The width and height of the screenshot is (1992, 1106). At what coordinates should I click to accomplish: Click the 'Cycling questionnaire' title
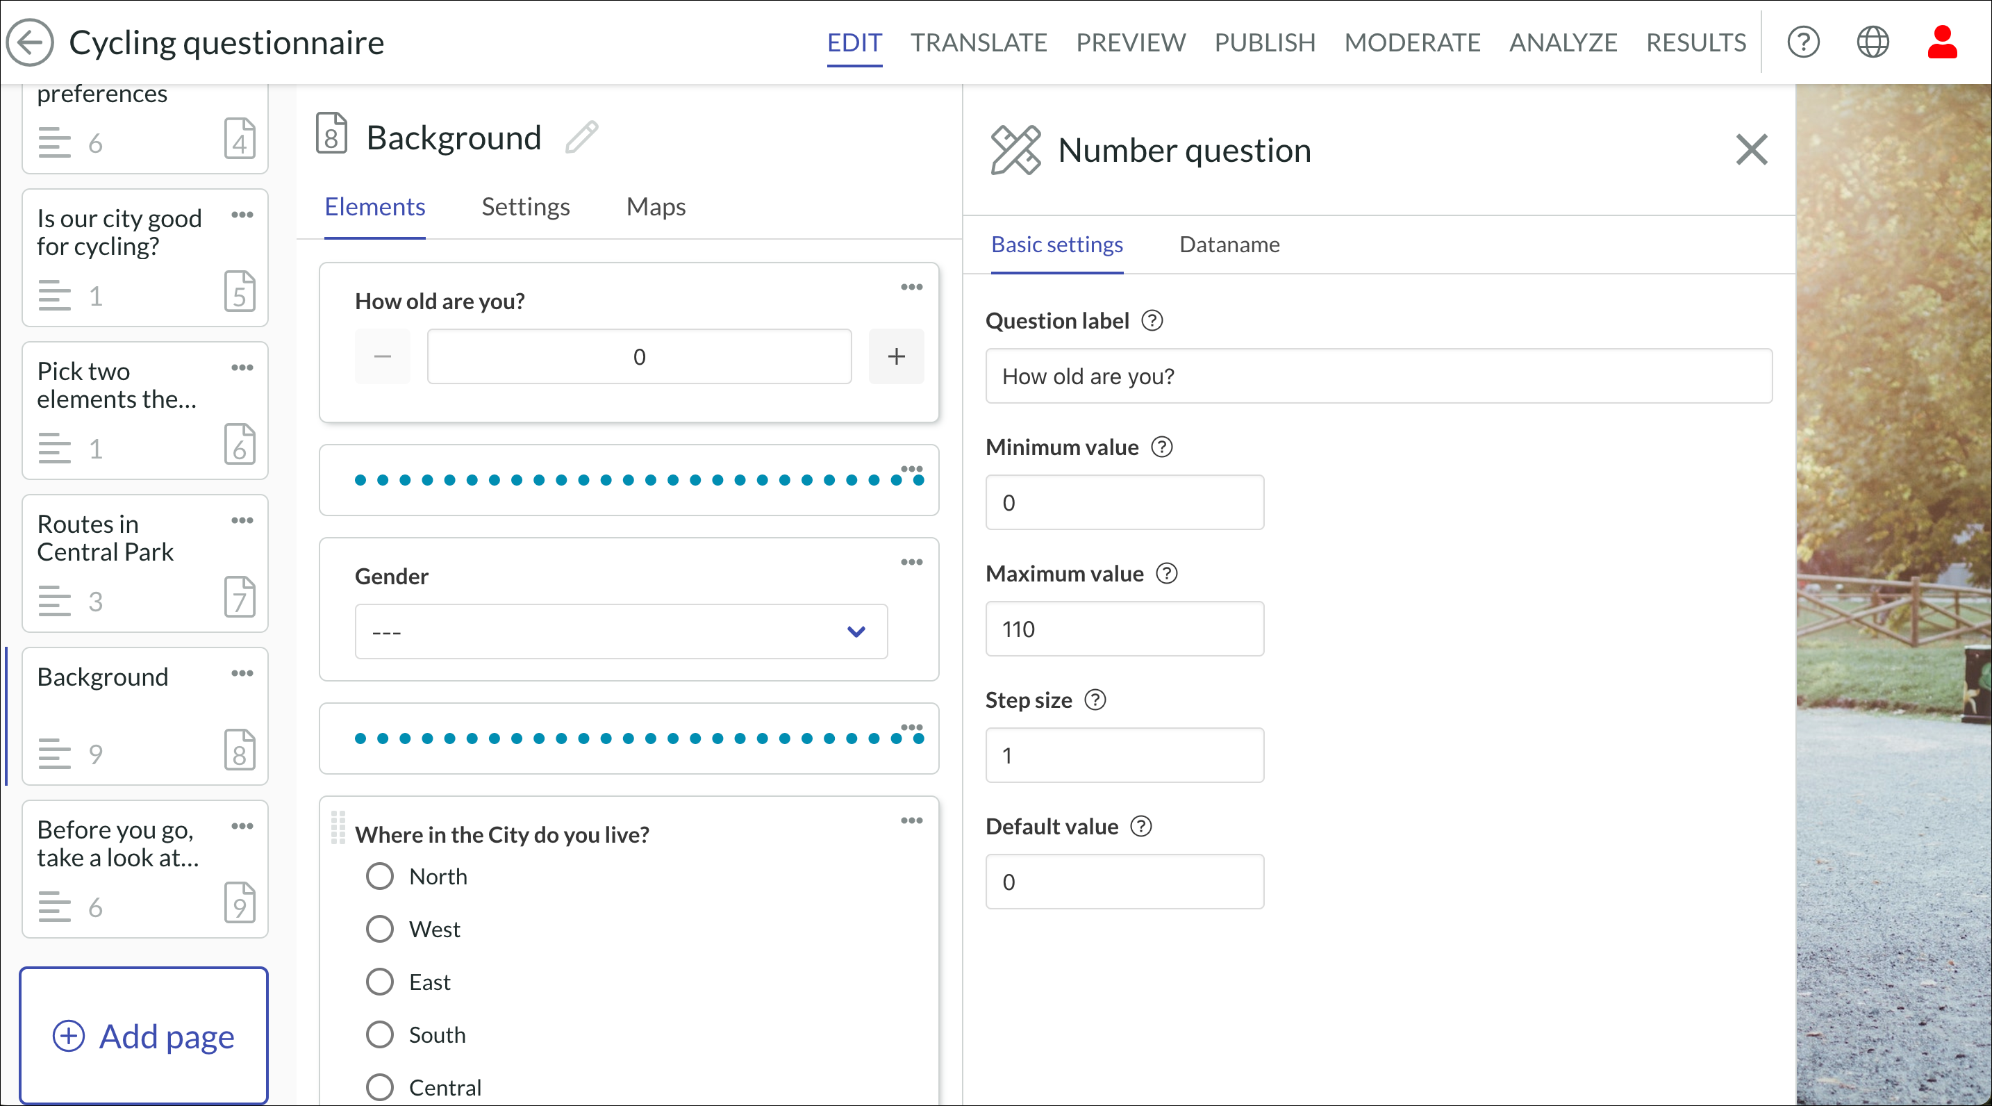226,42
